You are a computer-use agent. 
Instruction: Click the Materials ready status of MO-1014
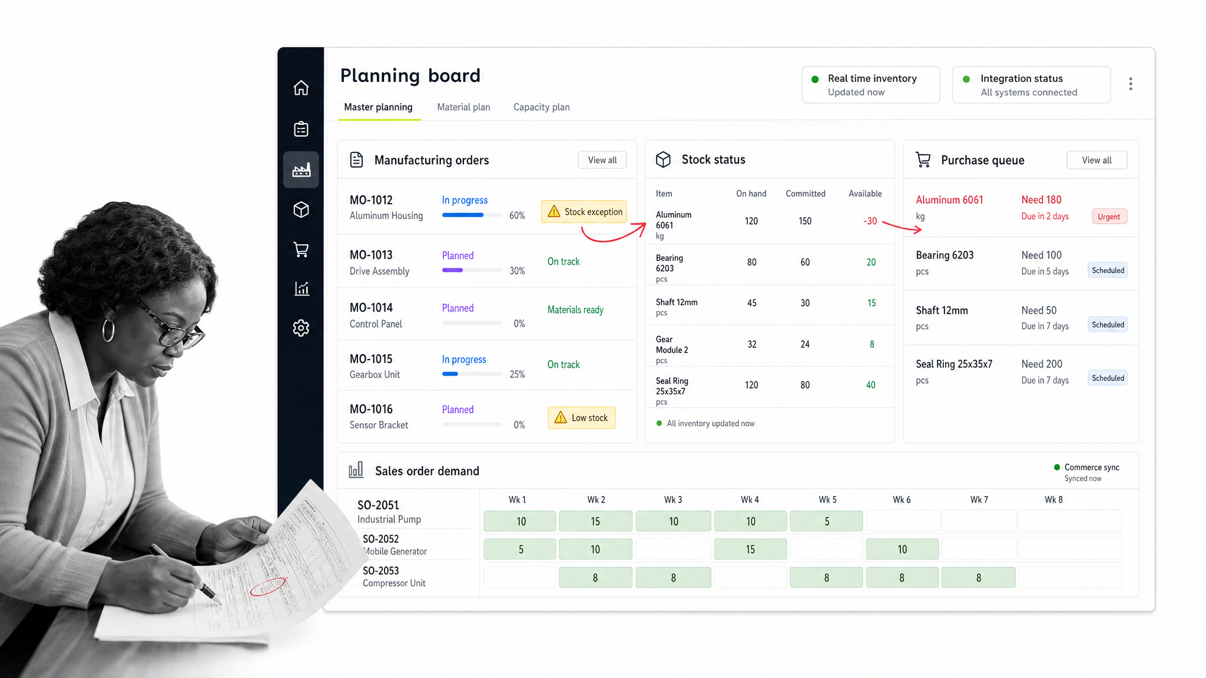(575, 310)
